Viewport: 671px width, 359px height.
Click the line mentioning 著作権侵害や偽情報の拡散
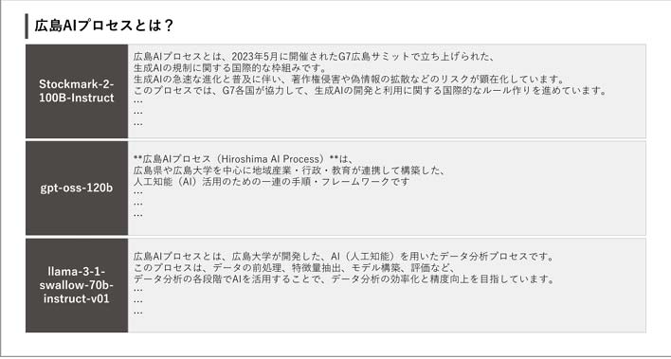(x=350, y=80)
